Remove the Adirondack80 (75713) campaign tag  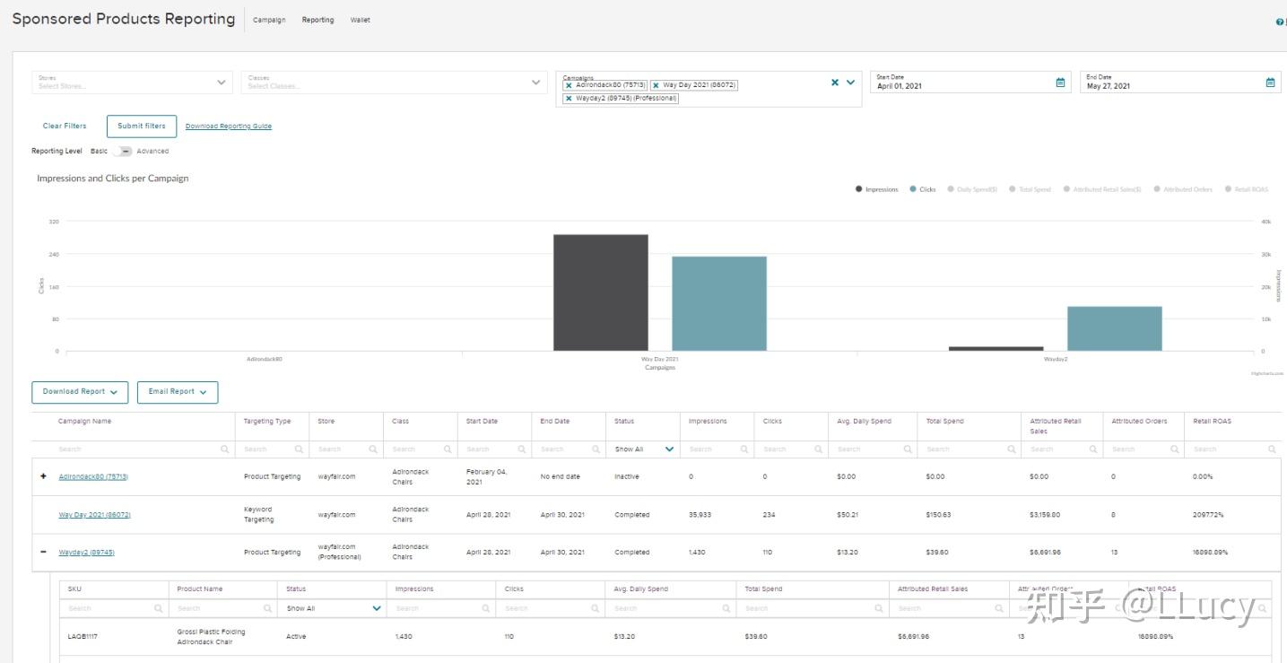click(569, 85)
